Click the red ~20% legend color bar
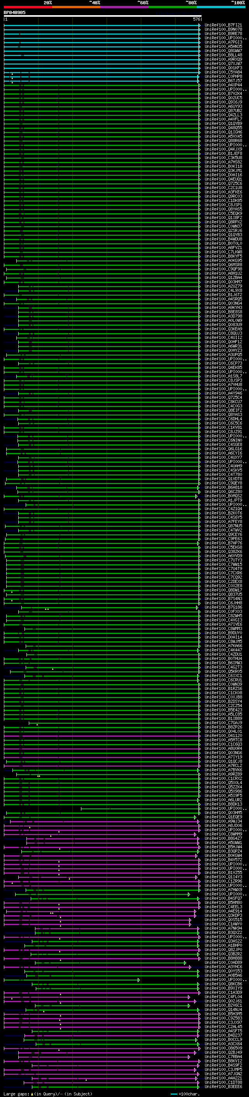Screen dimensions: 249x1097 point(28,7)
